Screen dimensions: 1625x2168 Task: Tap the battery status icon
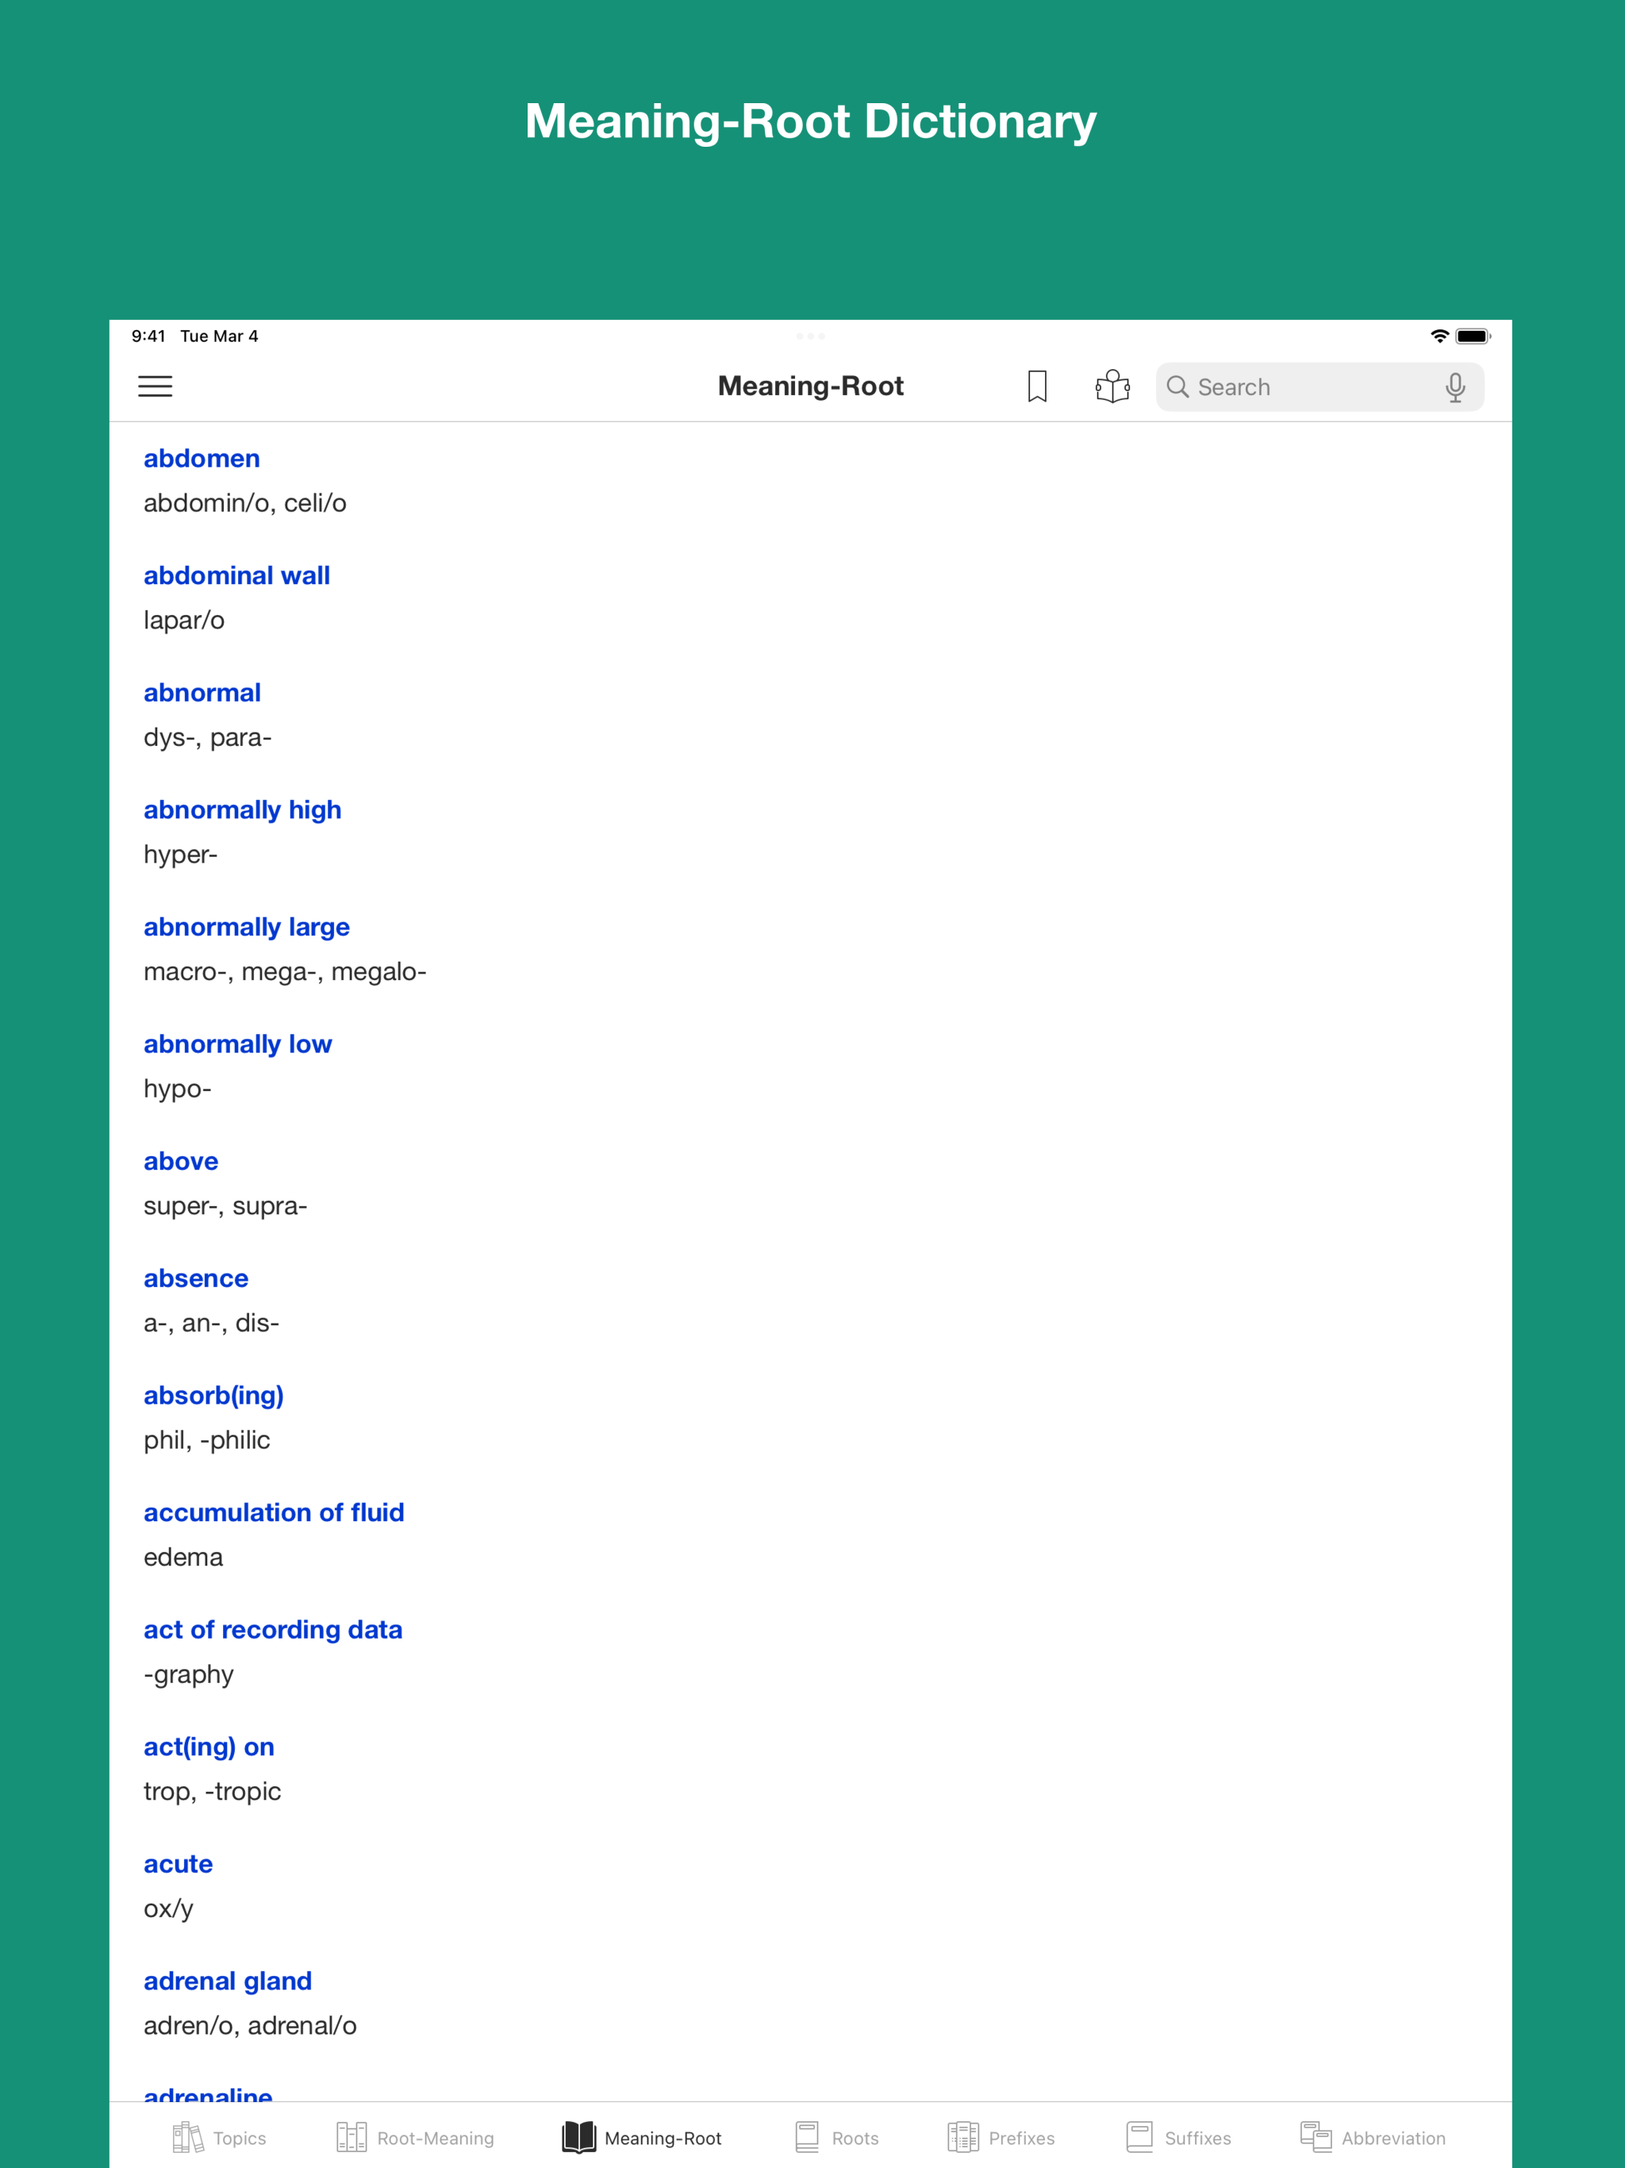pos(1472,336)
